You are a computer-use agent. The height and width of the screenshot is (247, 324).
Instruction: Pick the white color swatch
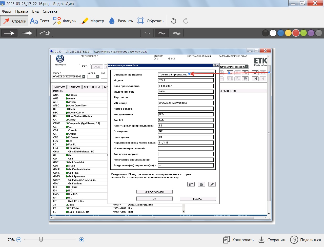point(273,33)
